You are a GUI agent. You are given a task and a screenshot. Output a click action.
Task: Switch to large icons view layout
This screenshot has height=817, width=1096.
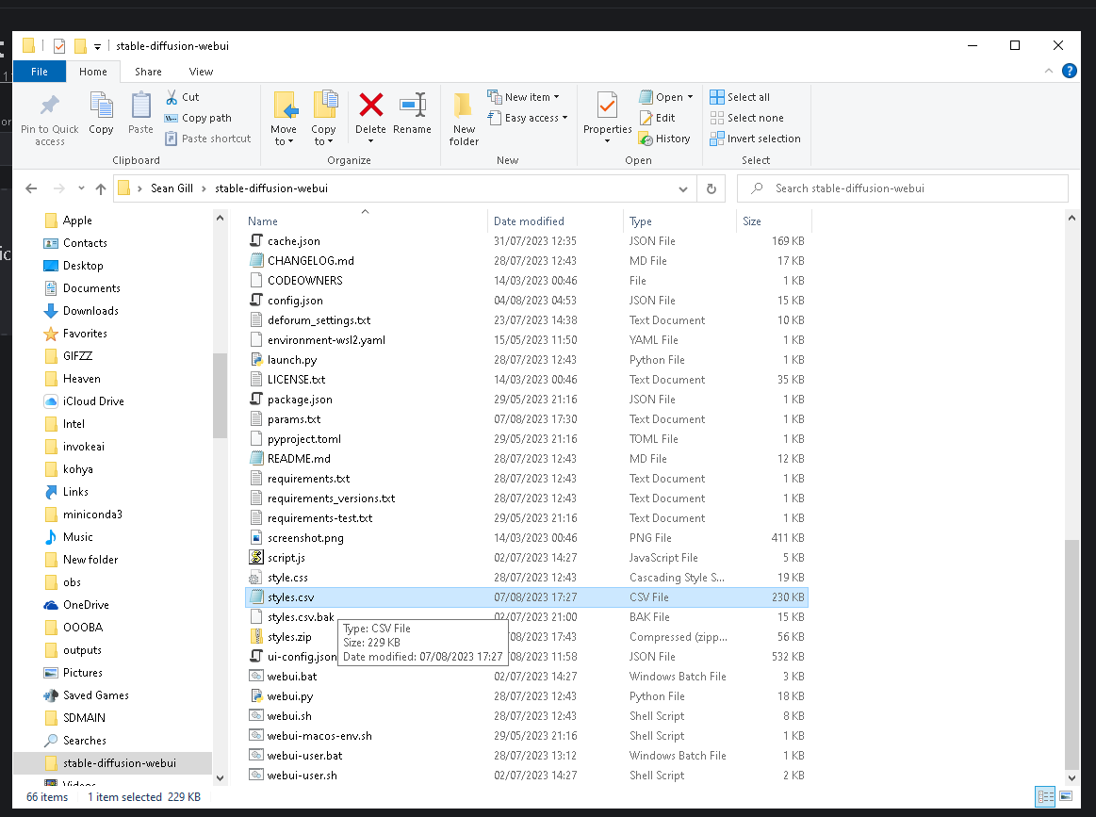[x=1067, y=796]
